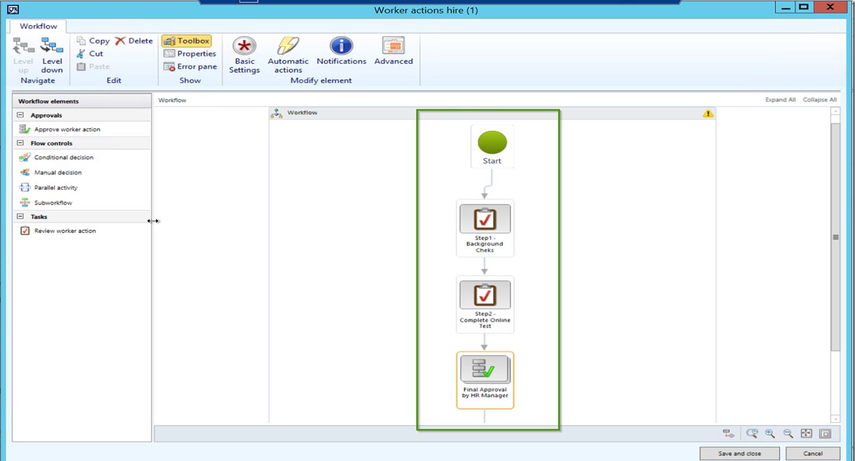Screen dimensions: 855x461
Task: Collapse the Tasks section
Action: click(x=21, y=216)
